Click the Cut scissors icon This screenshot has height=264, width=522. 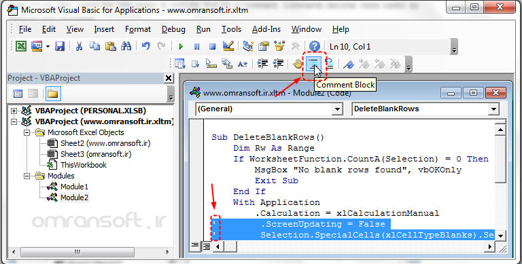(x=79, y=46)
